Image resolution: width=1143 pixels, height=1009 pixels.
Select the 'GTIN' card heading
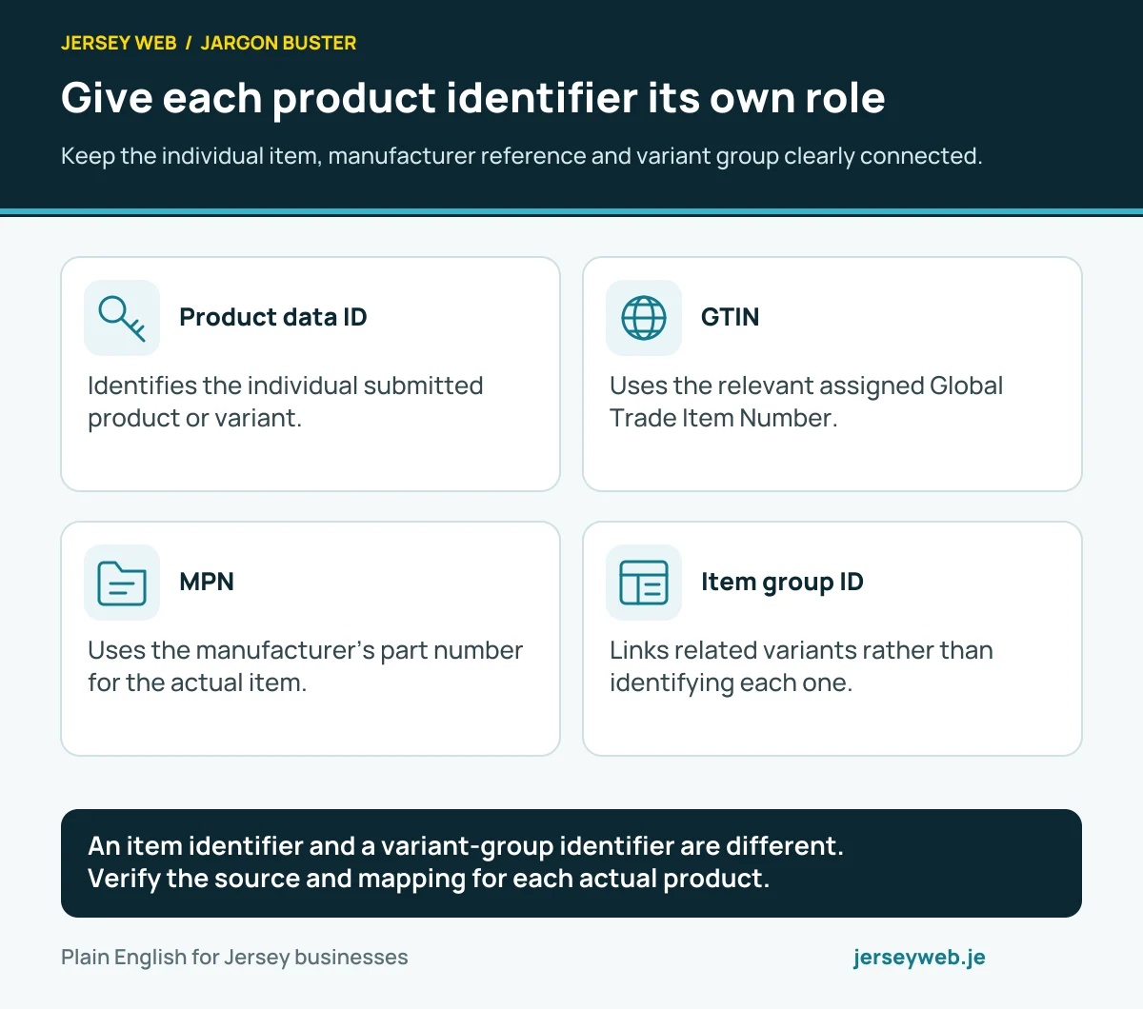[730, 317]
